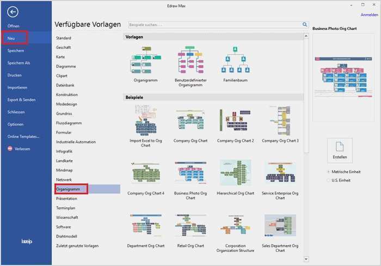The height and width of the screenshot is (266, 381).
Task: Select the Department Org Chart example
Action: tap(146, 225)
